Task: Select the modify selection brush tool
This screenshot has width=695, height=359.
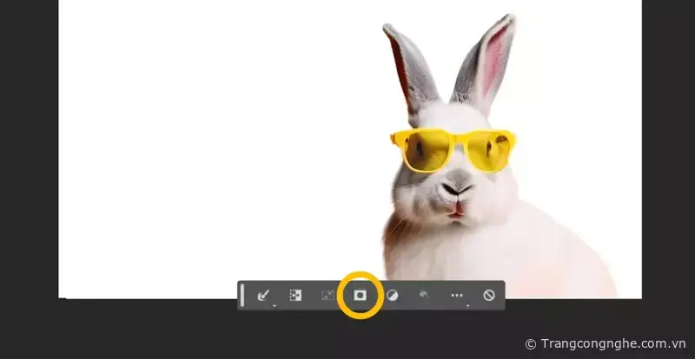Action: point(263,296)
